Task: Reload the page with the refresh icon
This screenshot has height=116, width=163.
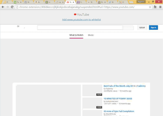Action: click(12, 7)
